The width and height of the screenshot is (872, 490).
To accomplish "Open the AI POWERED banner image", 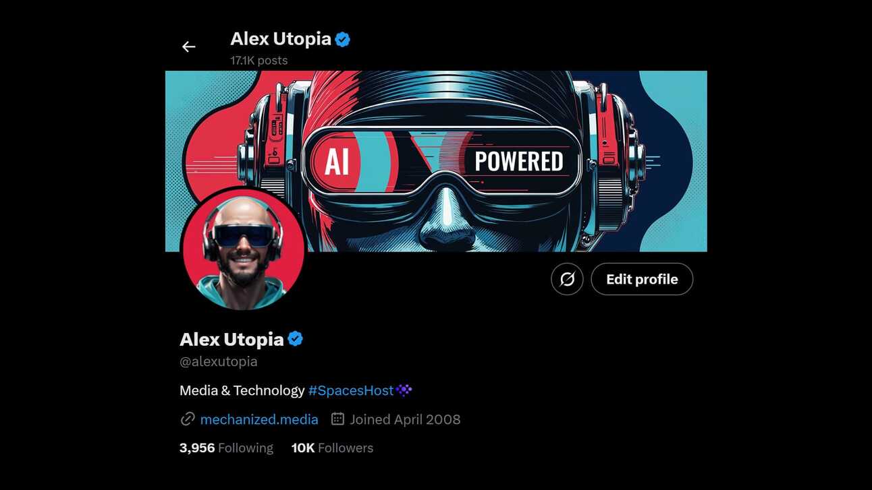I will tap(436, 161).
